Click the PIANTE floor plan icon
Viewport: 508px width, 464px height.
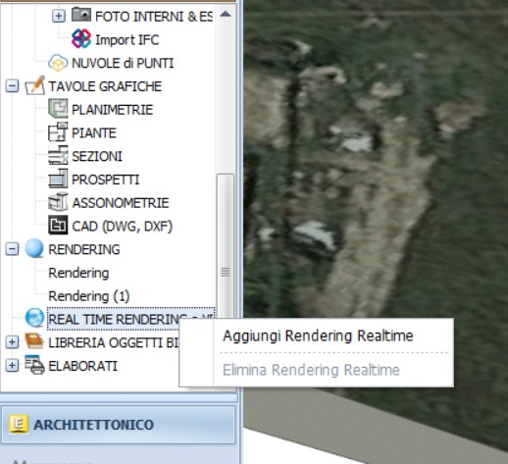(x=58, y=132)
